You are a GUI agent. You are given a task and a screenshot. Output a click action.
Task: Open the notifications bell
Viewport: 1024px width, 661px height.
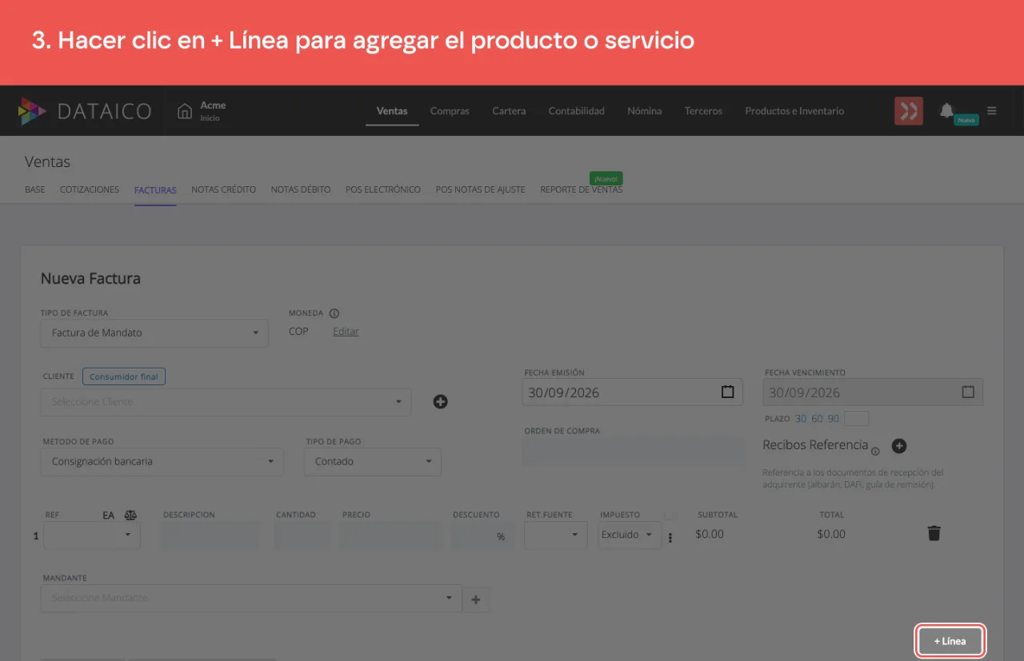[x=946, y=110]
